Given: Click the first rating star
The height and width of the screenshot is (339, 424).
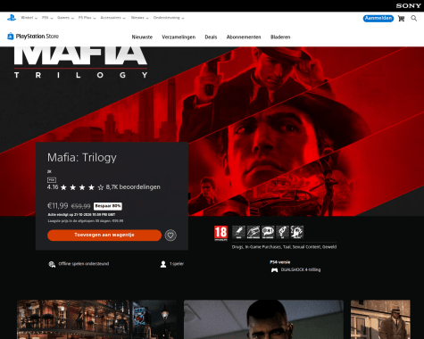Looking at the screenshot, I should coord(63,187).
